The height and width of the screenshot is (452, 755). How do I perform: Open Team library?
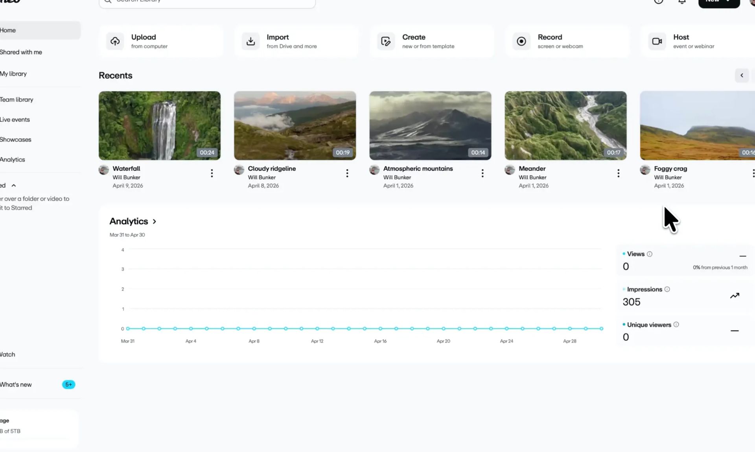pyautogui.click(x=17, y=100)
